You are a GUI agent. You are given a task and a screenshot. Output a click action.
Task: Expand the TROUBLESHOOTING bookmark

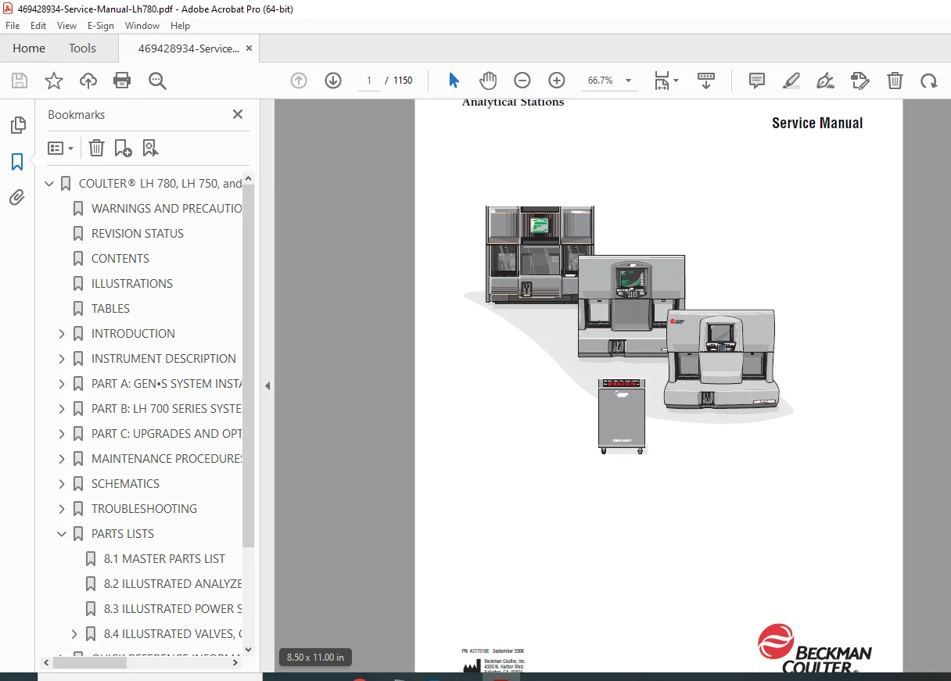click(x=62, y=509)
